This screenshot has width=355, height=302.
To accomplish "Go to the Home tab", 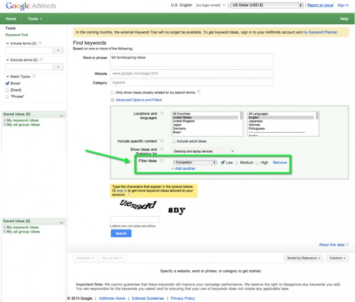I will click(11, 19).
